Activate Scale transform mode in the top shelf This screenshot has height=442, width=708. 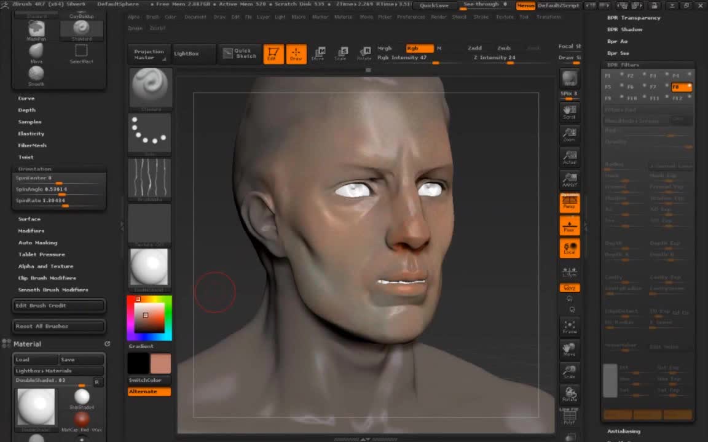tap(341, 53)
